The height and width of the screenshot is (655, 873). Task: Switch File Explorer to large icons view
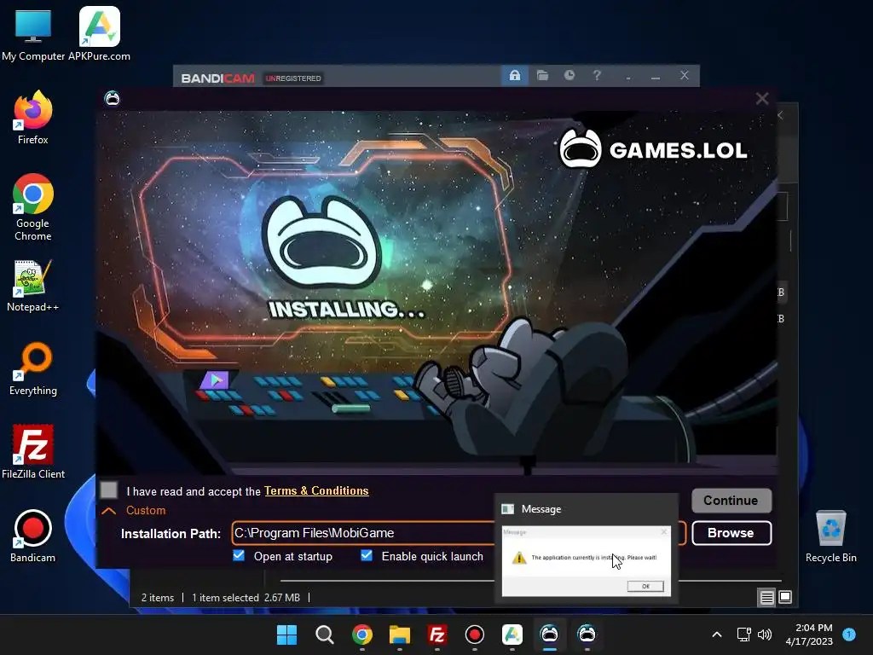pyautogui.click(x=785, y=597)
